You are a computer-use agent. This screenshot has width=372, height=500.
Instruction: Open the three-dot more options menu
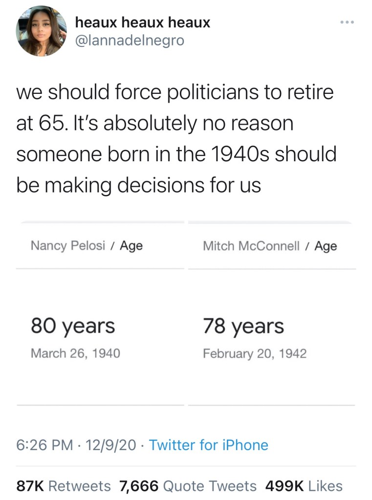347,22
